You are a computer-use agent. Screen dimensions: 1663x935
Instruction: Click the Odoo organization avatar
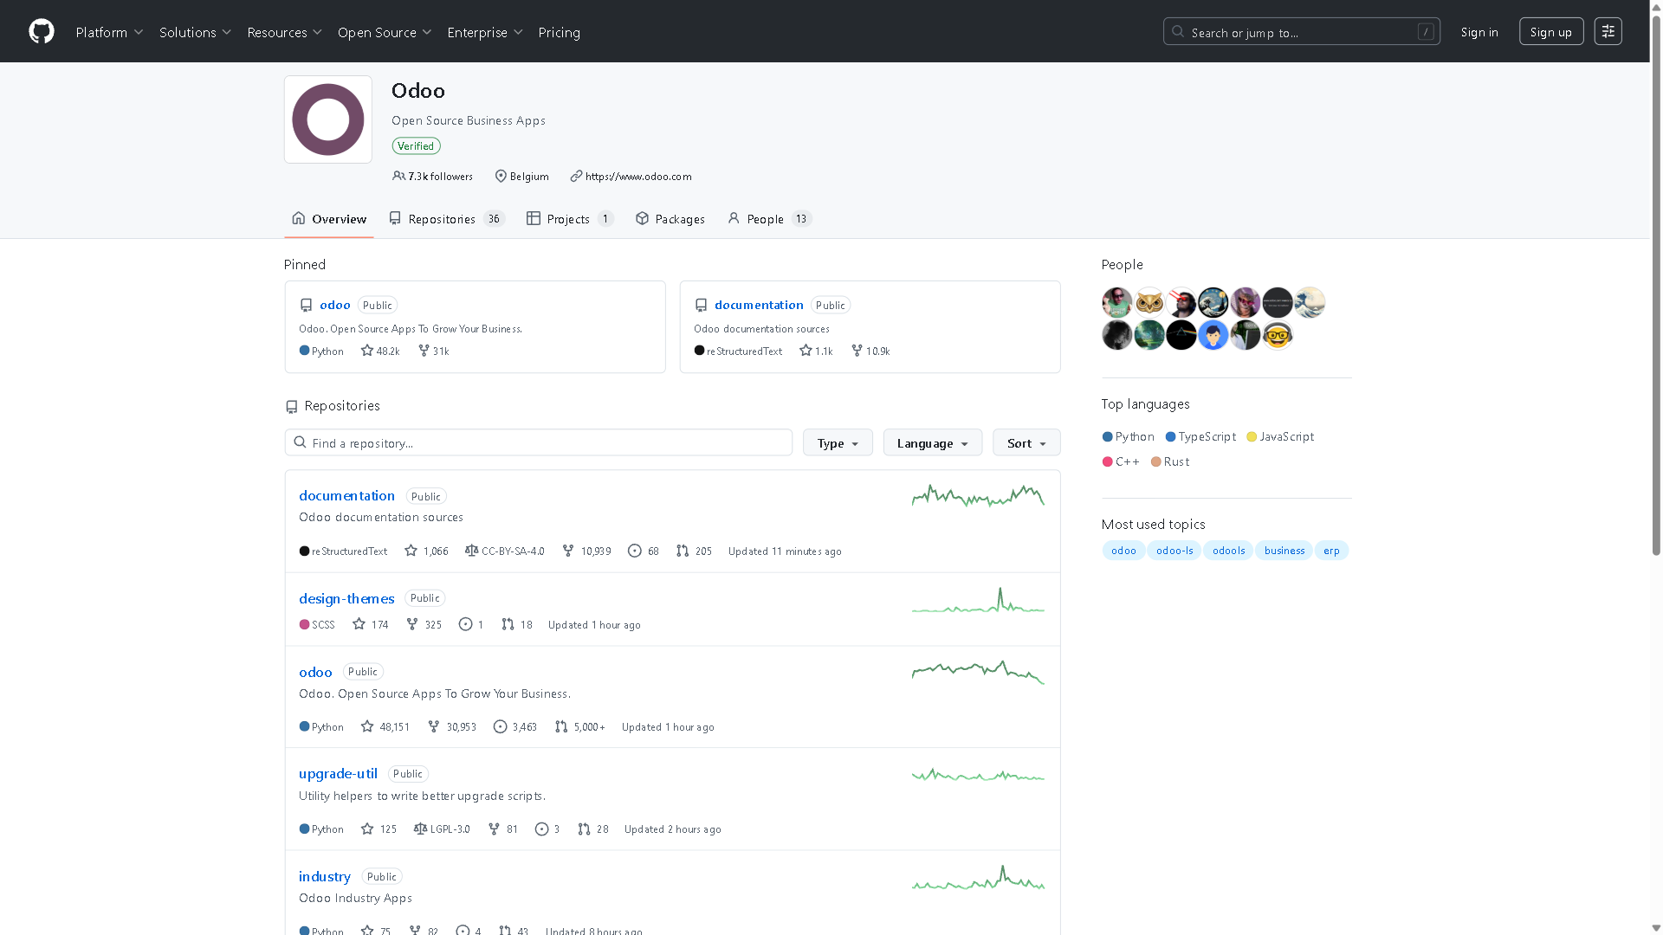[327, 119]
